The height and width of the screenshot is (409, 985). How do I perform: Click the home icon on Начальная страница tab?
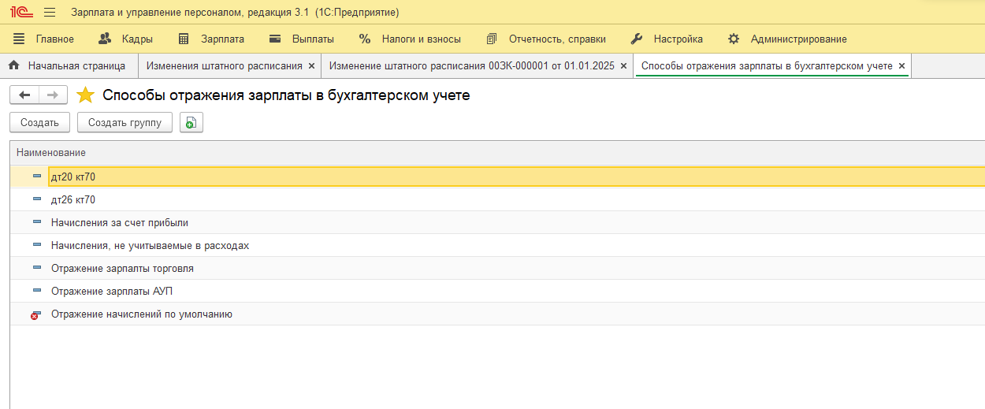(x=13, y=66)
